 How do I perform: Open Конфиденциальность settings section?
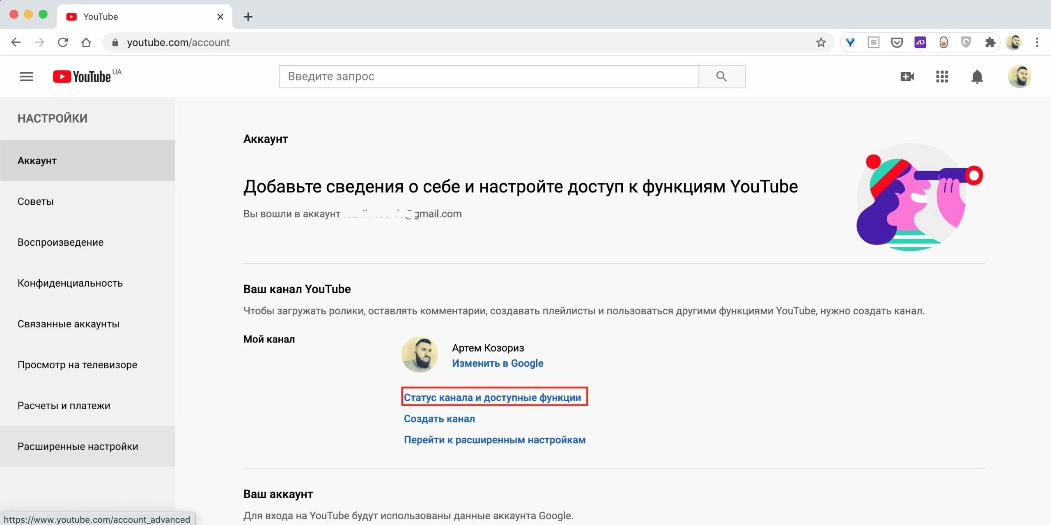pos(87,283)
